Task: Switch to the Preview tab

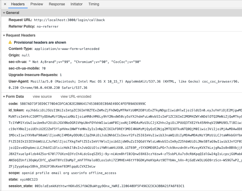Action: pyautogui.click(x=37, y=4)
